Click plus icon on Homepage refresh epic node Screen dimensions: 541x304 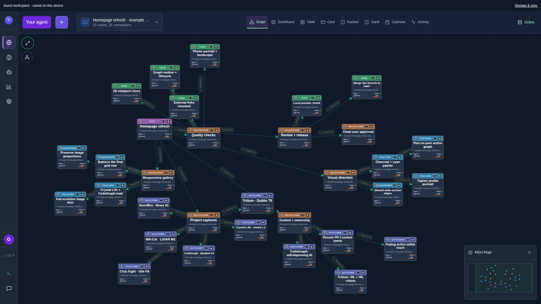click(168, 122)
